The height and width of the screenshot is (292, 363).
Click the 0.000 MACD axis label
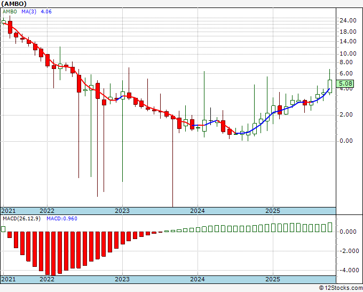[x=348, y=232]
